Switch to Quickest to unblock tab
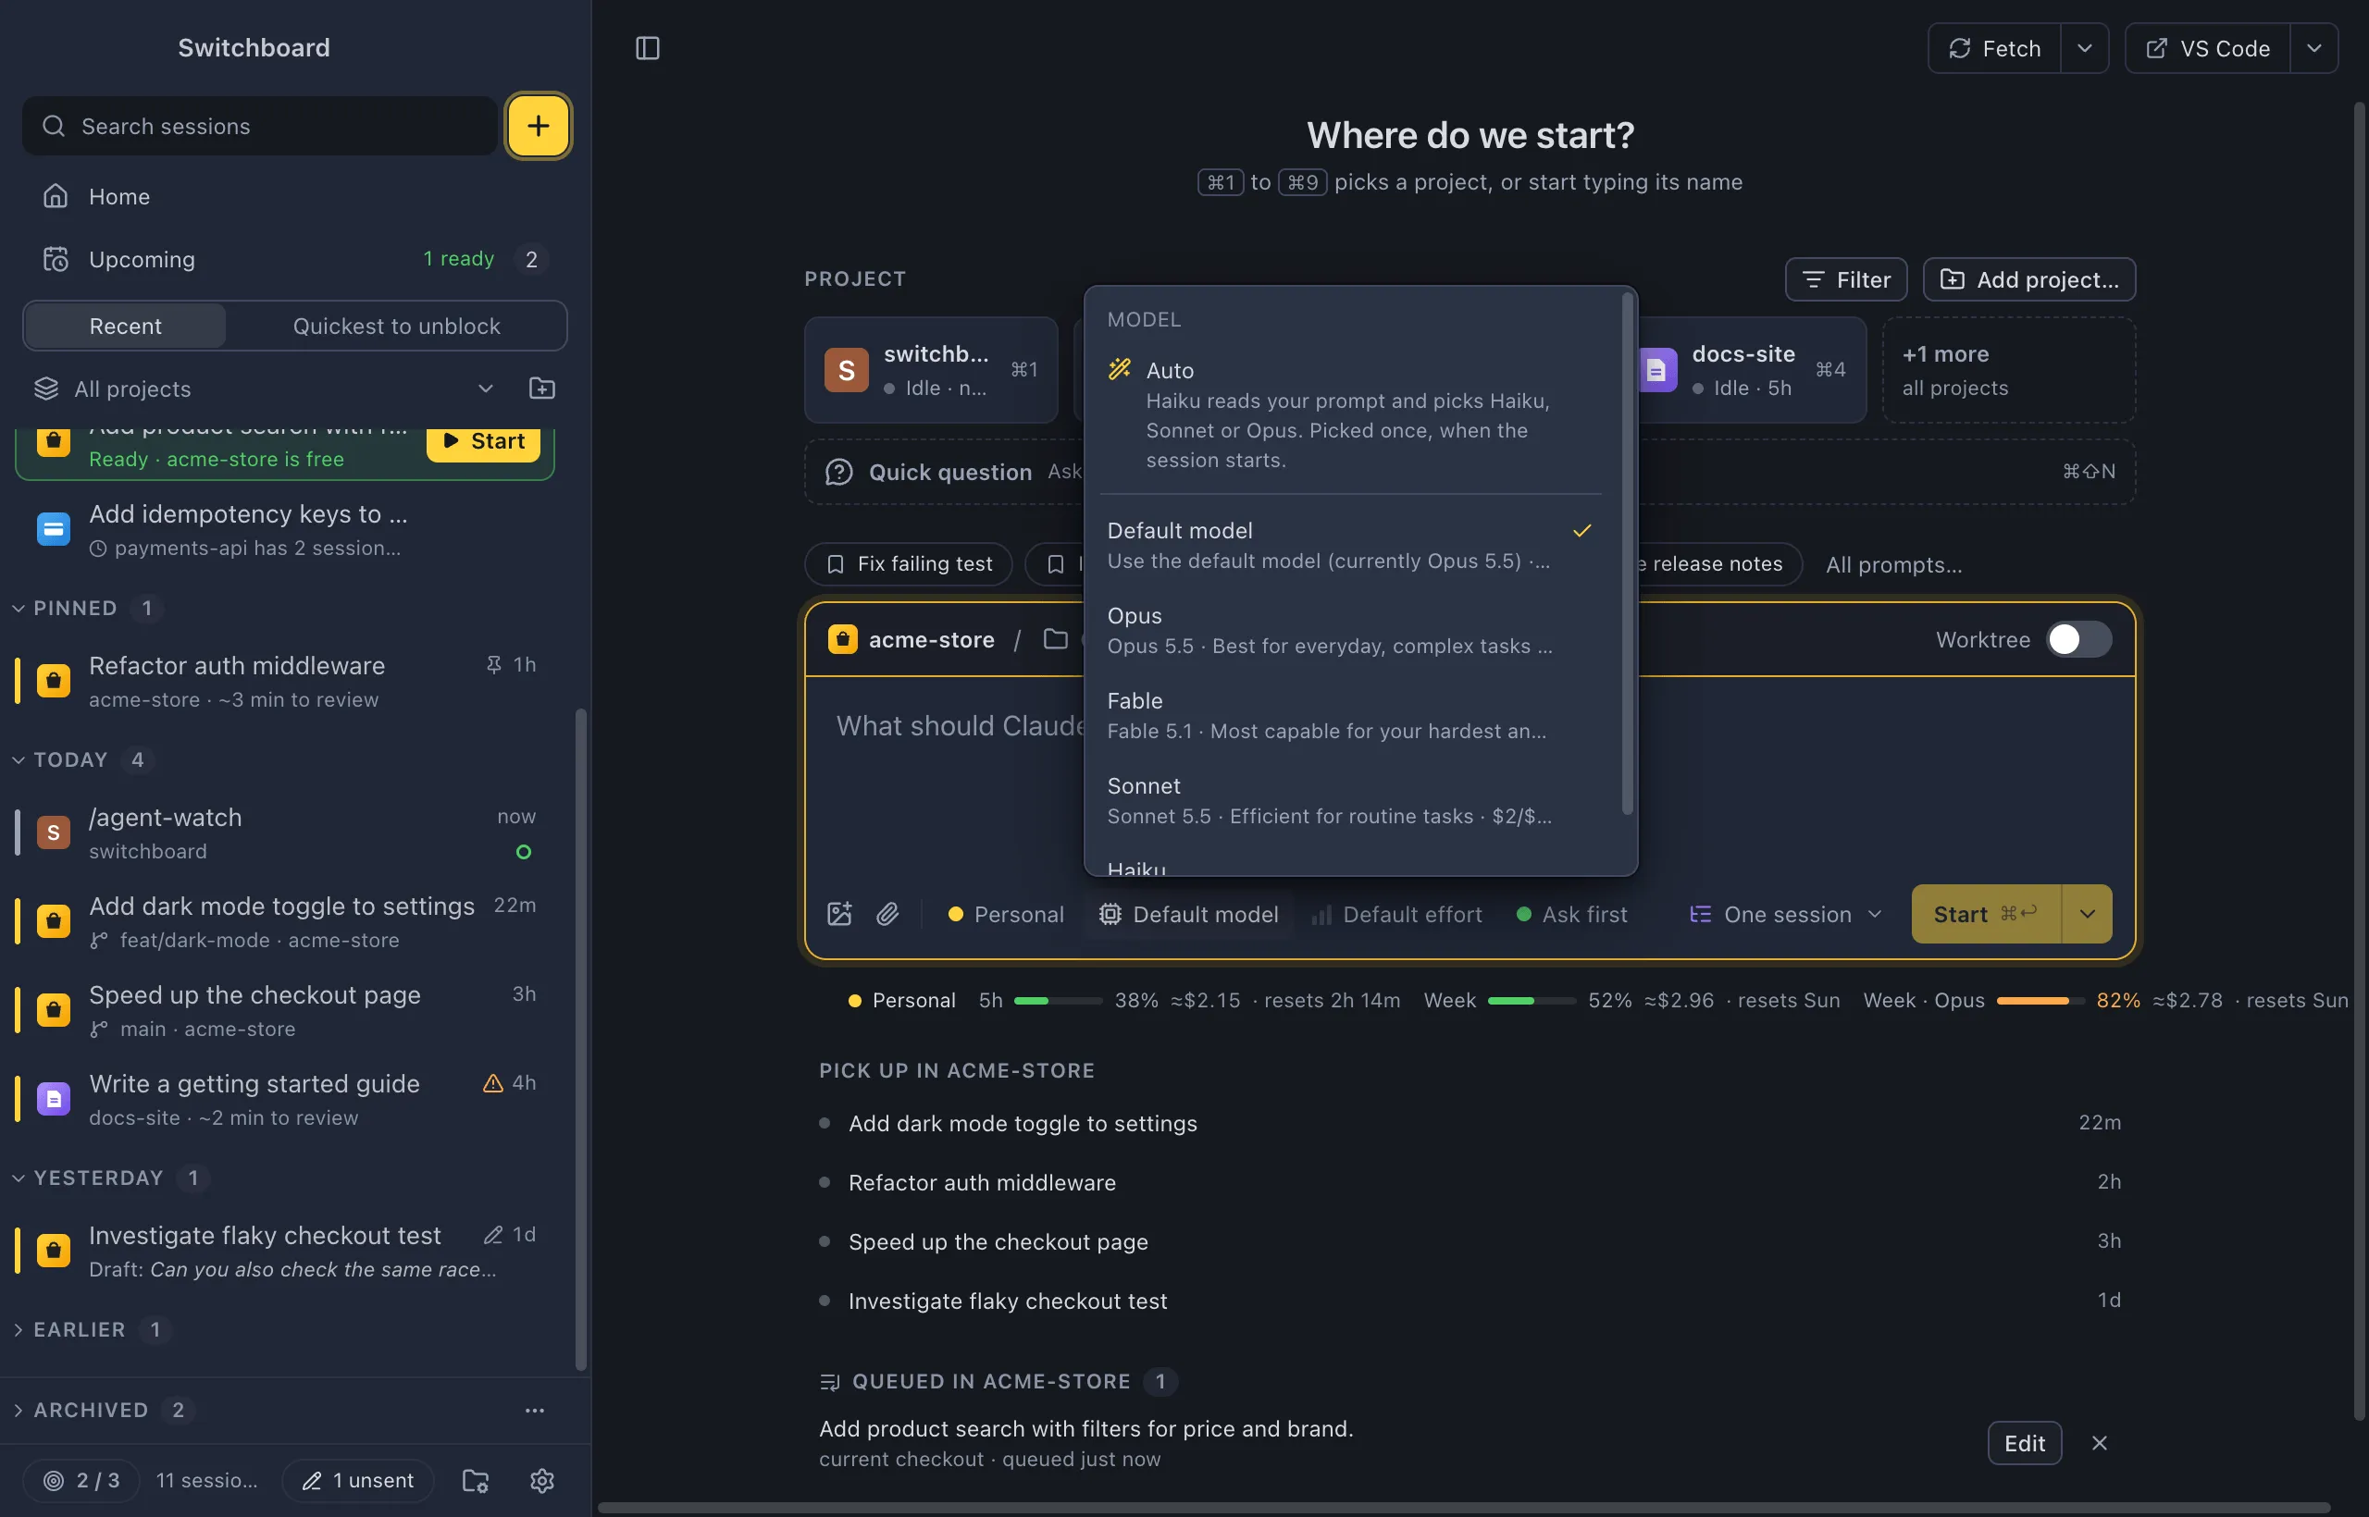 tap(396, 326)
